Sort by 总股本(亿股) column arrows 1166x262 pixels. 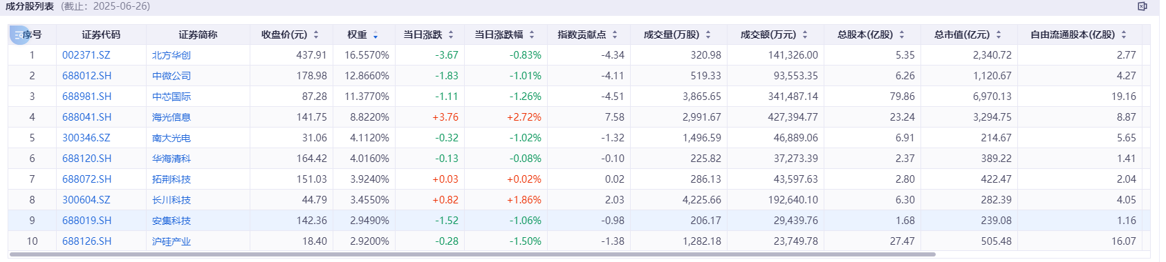(x=902, y=34)
